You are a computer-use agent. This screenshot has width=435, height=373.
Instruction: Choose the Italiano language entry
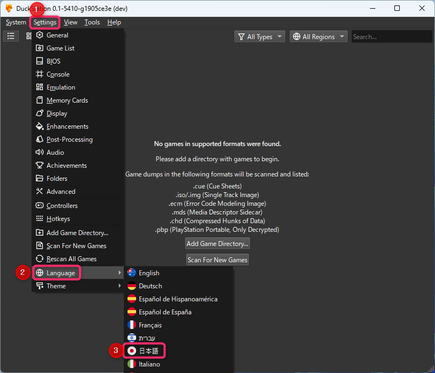click(x=178, y=364)
